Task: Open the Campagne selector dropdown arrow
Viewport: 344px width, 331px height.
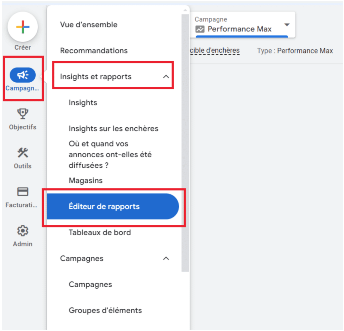Action: point(287,25)
